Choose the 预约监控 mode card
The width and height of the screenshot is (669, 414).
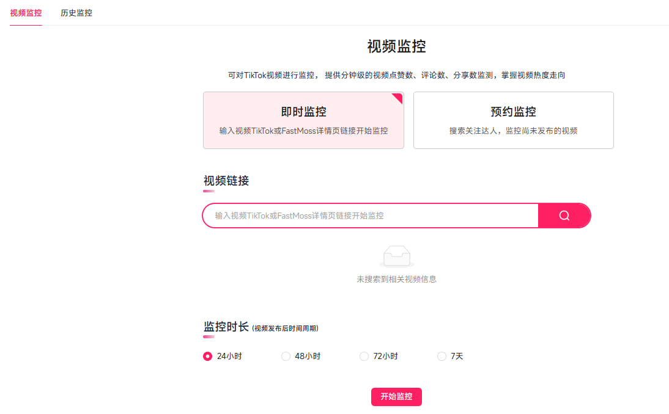tap(513, 120)
